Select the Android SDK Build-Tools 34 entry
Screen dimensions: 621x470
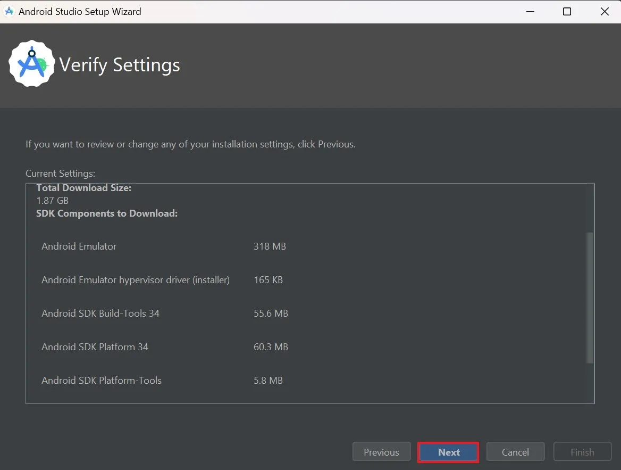[x=100, y=313]
